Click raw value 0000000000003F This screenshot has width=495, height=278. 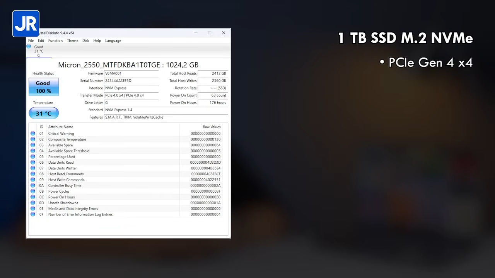[206, 192]
